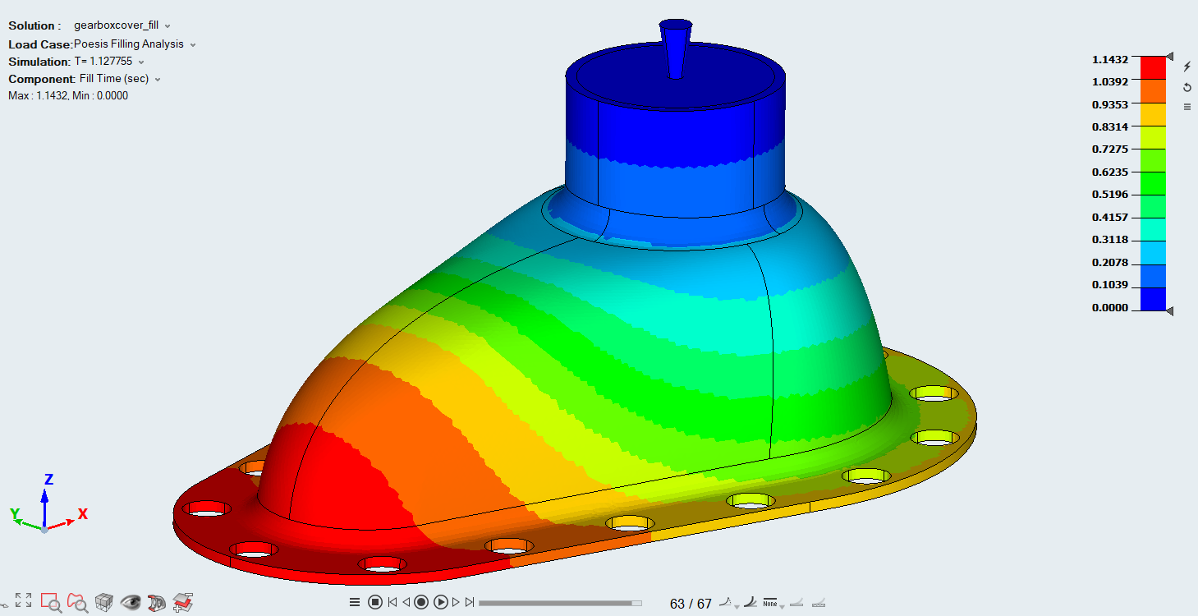Viewport: 1198px width, 616px height.
Task: Select the freeform lasso zoom tool
Action: click(78, 603)
